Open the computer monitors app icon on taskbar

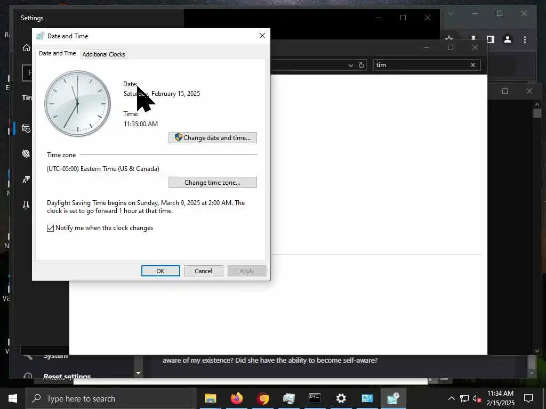[288, 398]
